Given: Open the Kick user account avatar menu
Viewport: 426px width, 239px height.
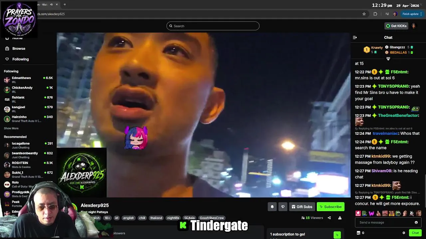Looking at the screenshot, I should click(414, 26).
